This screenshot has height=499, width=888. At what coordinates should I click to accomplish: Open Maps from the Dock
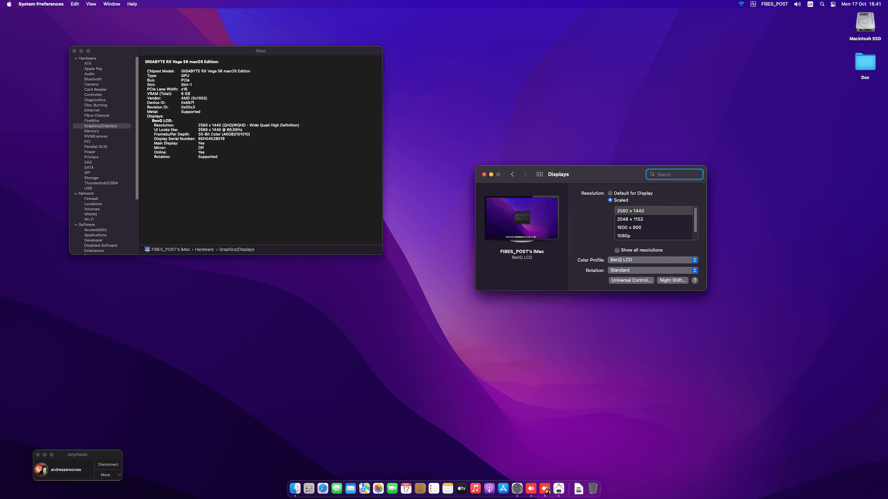(364, 488)
